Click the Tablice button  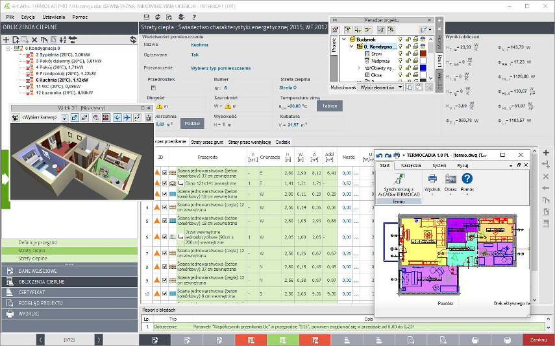point(330,106)
